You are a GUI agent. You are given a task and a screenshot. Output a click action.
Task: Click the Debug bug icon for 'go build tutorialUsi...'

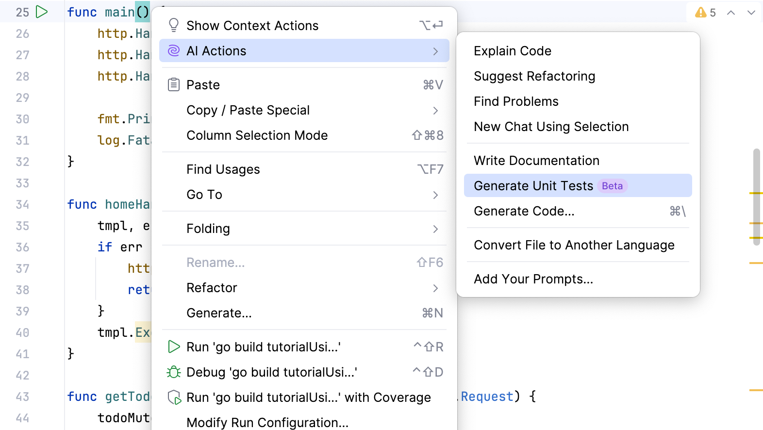pos(173,372)
